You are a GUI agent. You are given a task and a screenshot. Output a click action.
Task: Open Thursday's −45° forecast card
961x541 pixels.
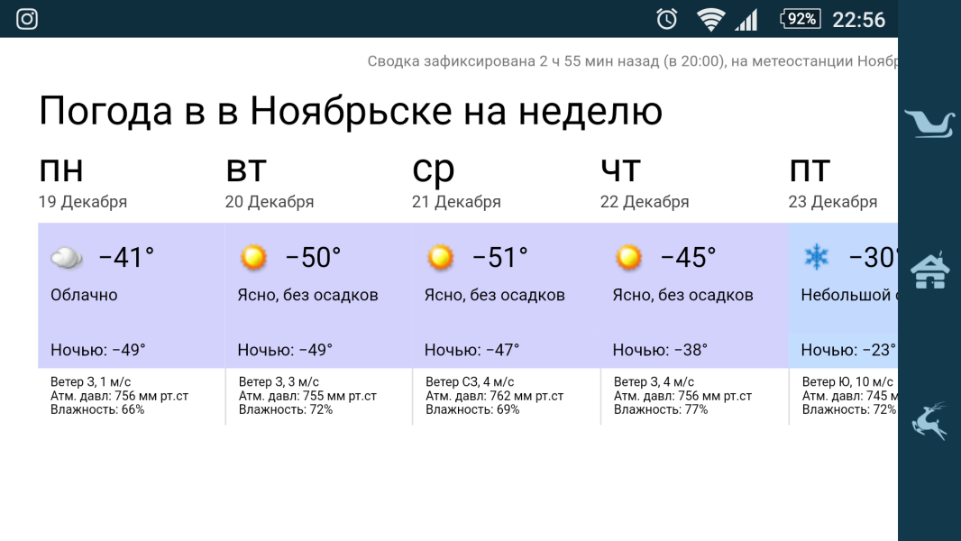692,295
